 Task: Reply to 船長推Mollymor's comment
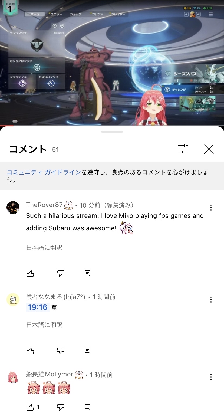pyautogui.click(x=88, y=407)
